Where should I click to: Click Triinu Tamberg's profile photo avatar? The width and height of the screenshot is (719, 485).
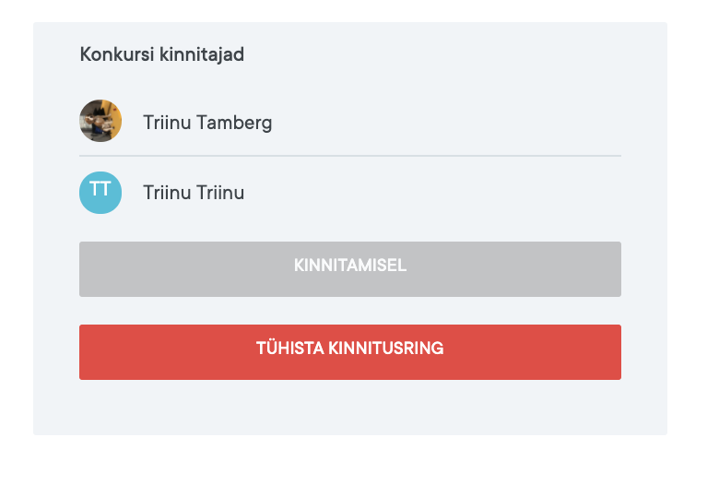[x=100, y=121]
